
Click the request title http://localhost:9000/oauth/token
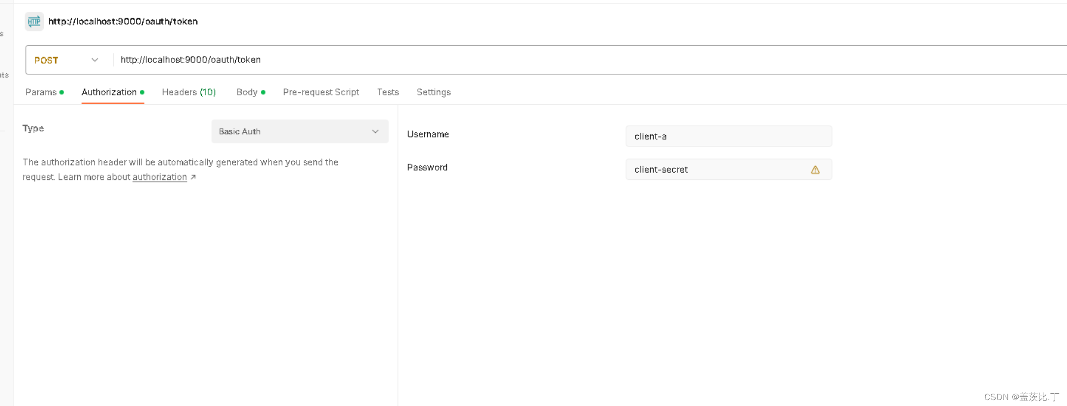pos(123,21)
